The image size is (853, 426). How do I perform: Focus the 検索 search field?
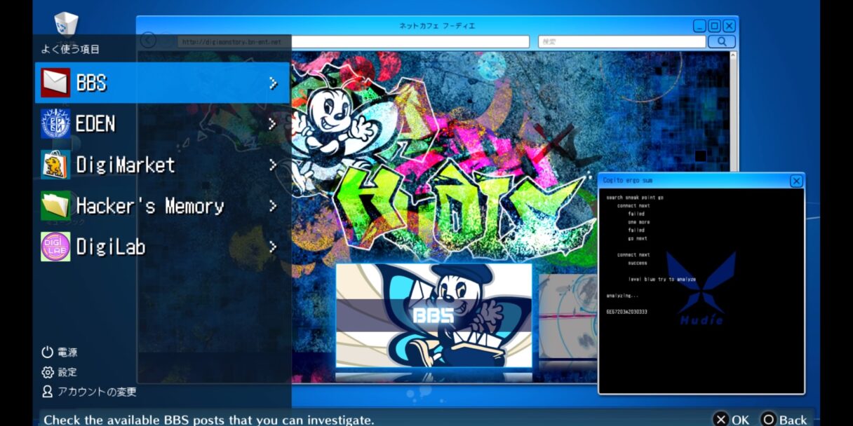pyautogui.click(x=622, y=42)
